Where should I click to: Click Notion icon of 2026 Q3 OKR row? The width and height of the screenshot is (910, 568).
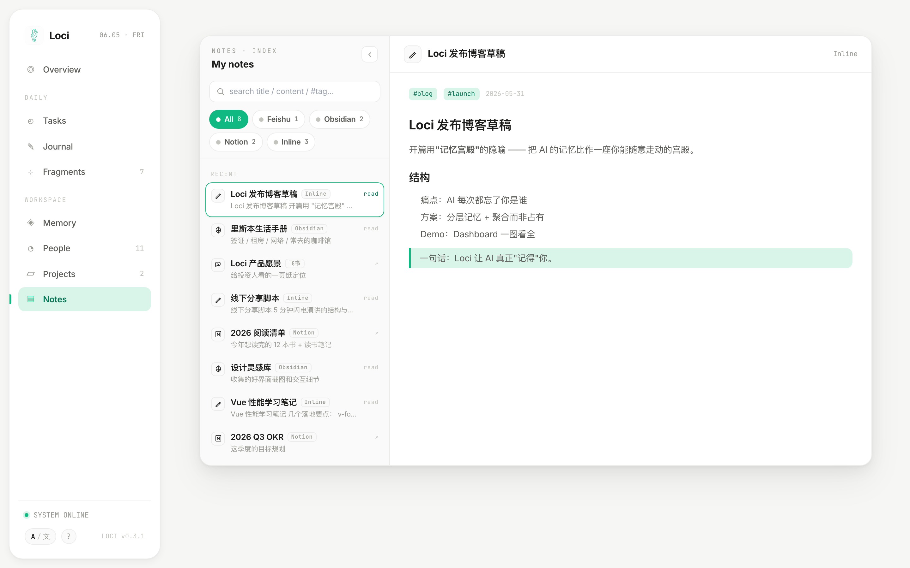[x=218, y=438]
